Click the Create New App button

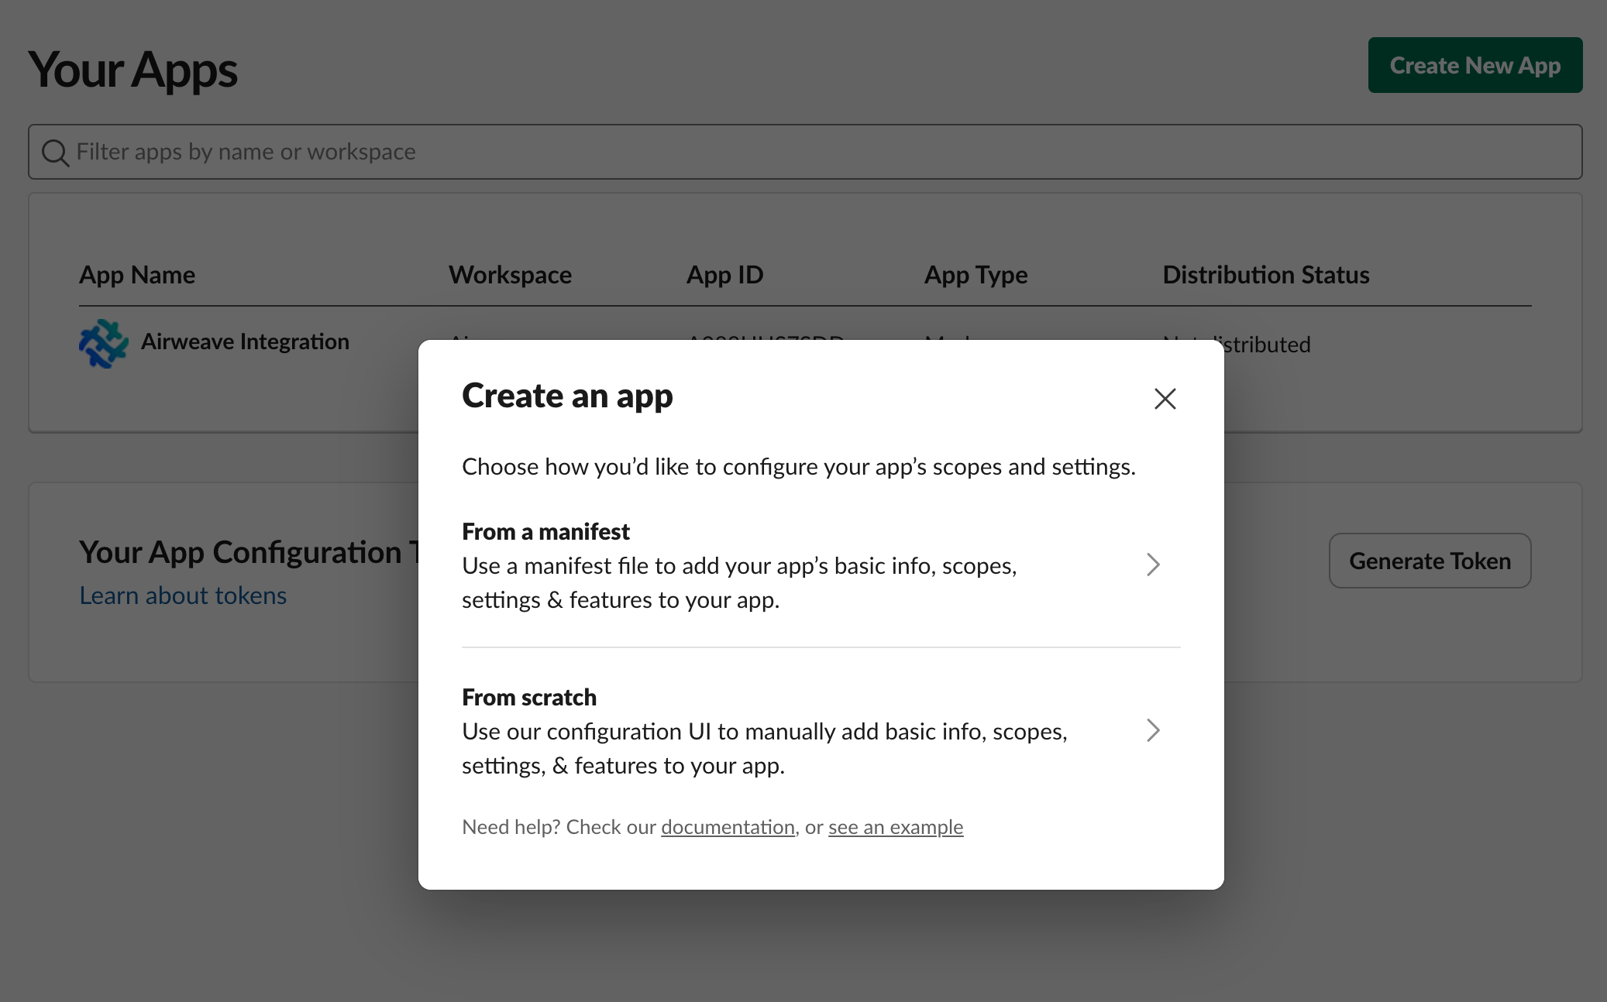pos(1475,66)
